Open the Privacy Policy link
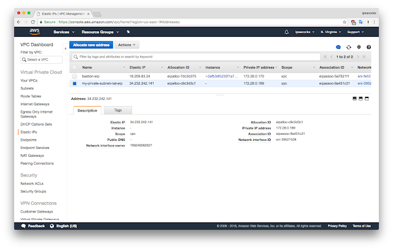The height and width of the screenshot is (250, 393). click(337, 226)
